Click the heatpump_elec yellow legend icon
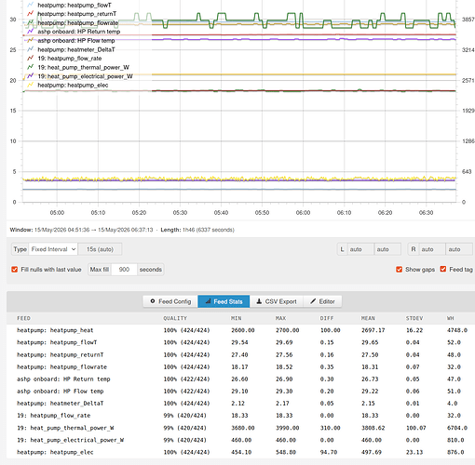This screenshot has width=475, height=465. click(30, 85)
